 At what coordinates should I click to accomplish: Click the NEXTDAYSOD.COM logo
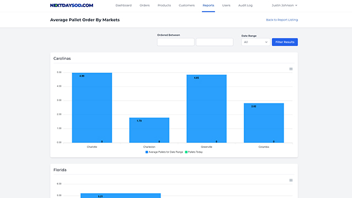(x=71, y=5)
